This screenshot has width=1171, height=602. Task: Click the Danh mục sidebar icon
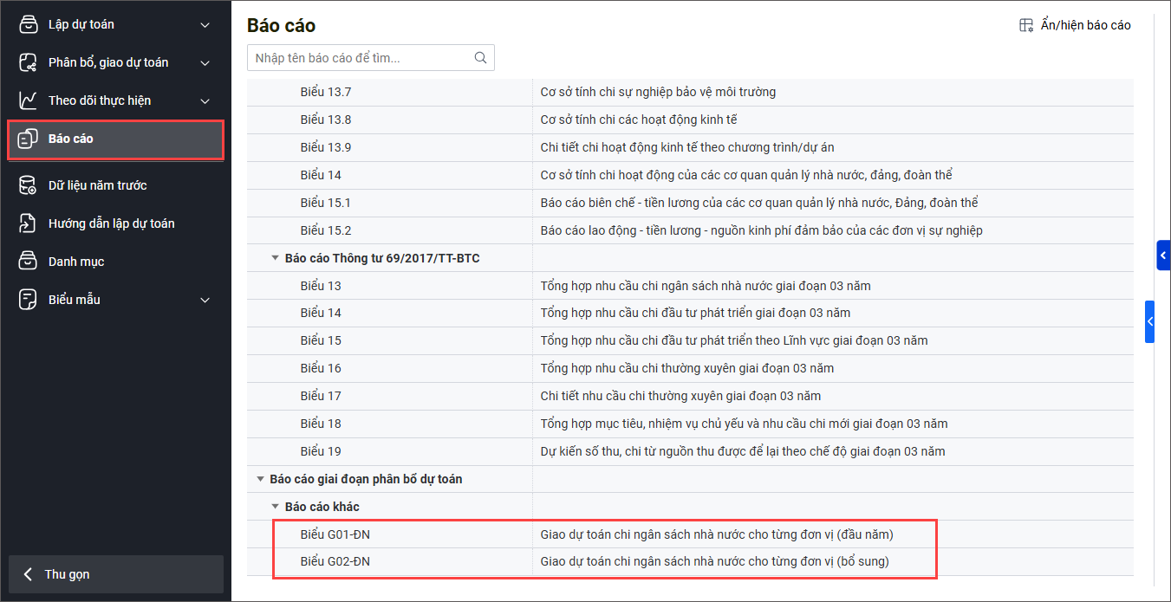pos(28,262)
